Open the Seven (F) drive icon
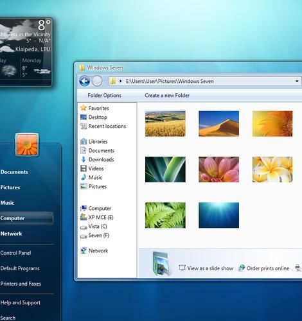This screenshot has width=302, height=321. tap(84, 236)
